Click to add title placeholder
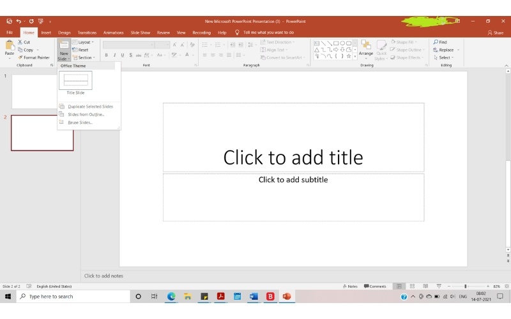 tap(293, 137)
